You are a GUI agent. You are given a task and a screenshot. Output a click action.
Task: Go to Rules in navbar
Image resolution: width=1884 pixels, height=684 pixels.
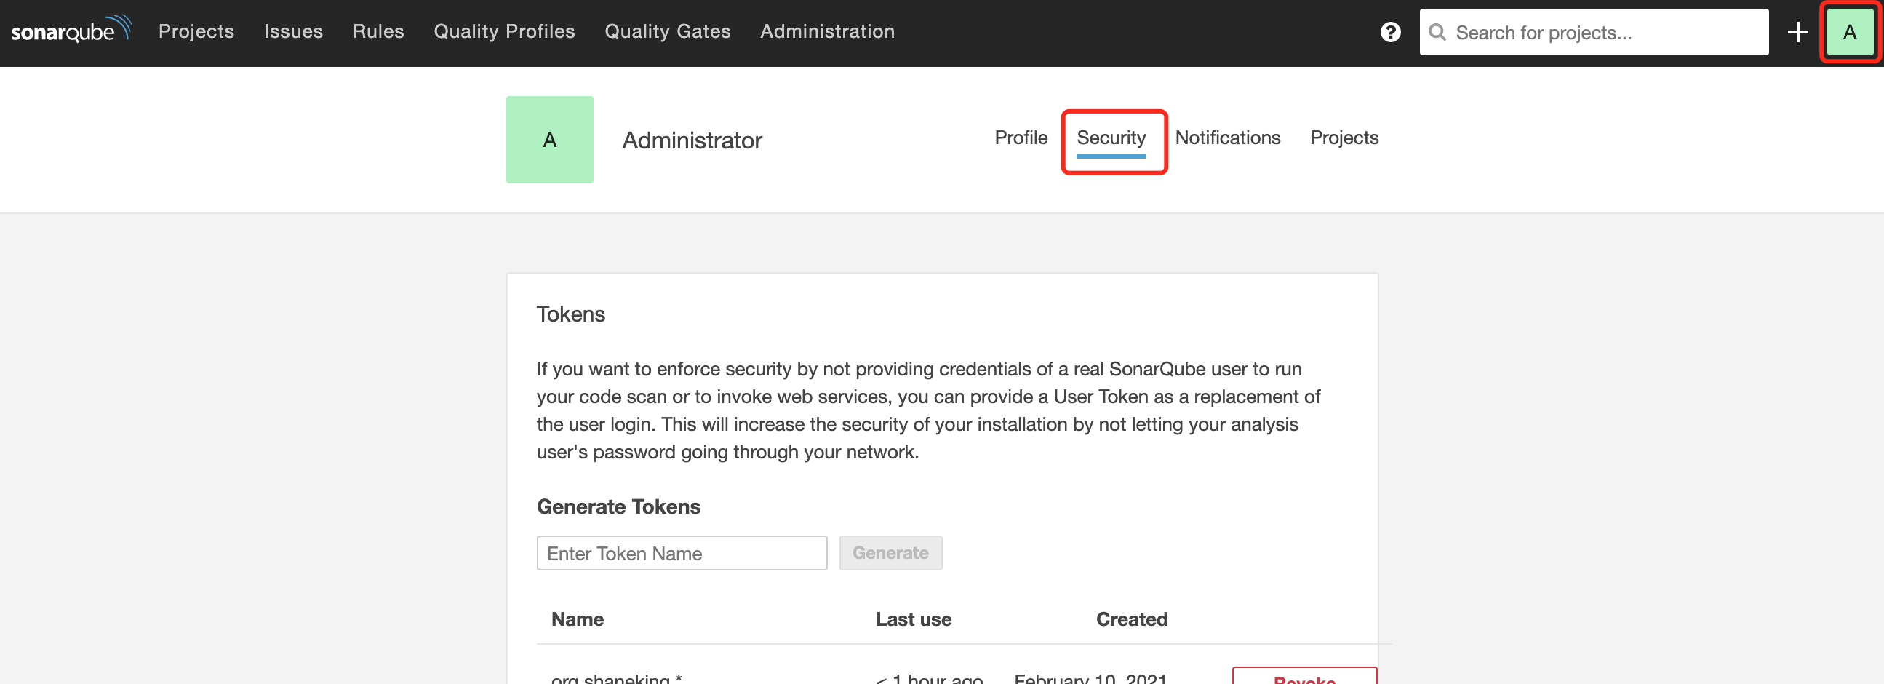(x=378, y=31)
